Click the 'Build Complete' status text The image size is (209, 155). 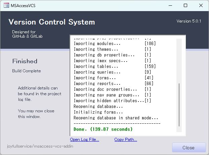pyautogui.click(x=27, y=71)
